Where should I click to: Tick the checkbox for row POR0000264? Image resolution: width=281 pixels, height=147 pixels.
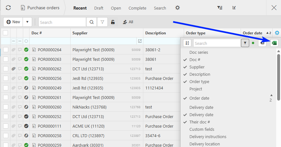(x=6, y=50)
